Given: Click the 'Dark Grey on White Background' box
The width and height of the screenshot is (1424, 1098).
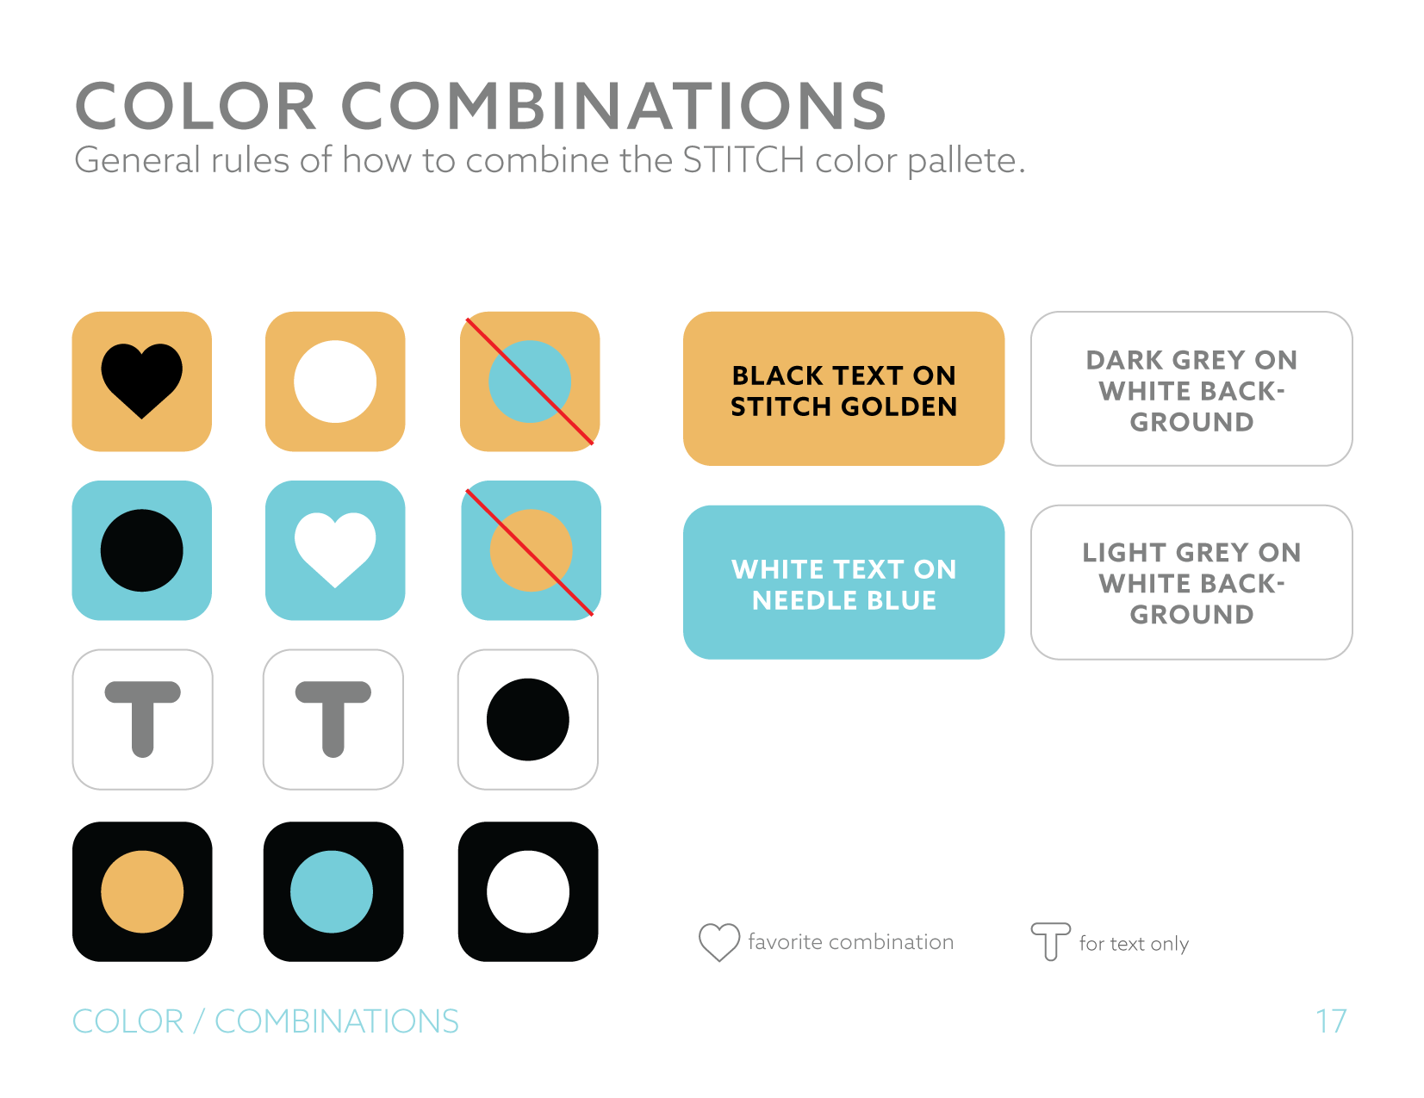Looking at the screenshot, I should point(1191,389).
